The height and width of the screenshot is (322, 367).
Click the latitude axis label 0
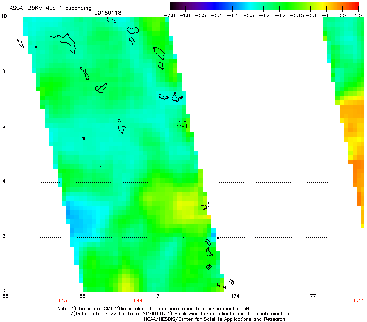point(4,291)
